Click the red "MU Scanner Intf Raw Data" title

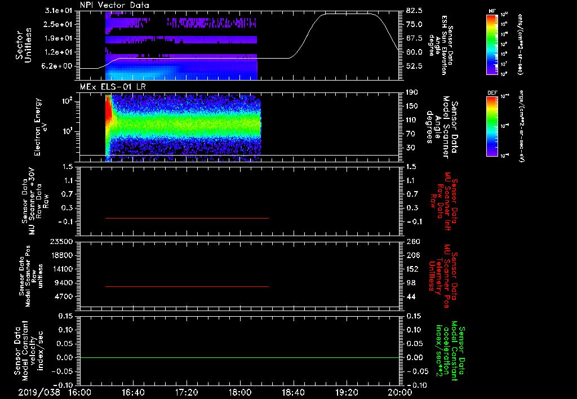tap(444, 201)
